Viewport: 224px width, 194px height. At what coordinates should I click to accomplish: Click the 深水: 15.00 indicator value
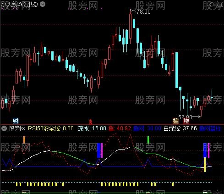coord(92,128)
